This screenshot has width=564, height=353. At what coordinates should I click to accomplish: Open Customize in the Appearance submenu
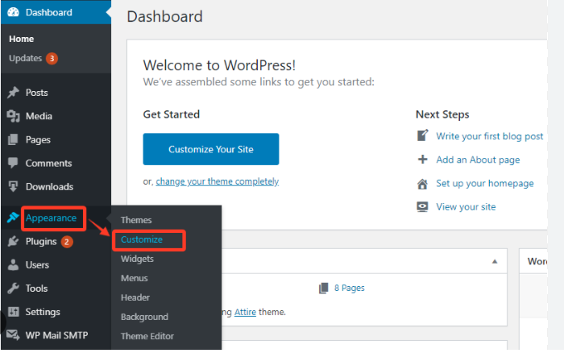[x=142, y=239]
